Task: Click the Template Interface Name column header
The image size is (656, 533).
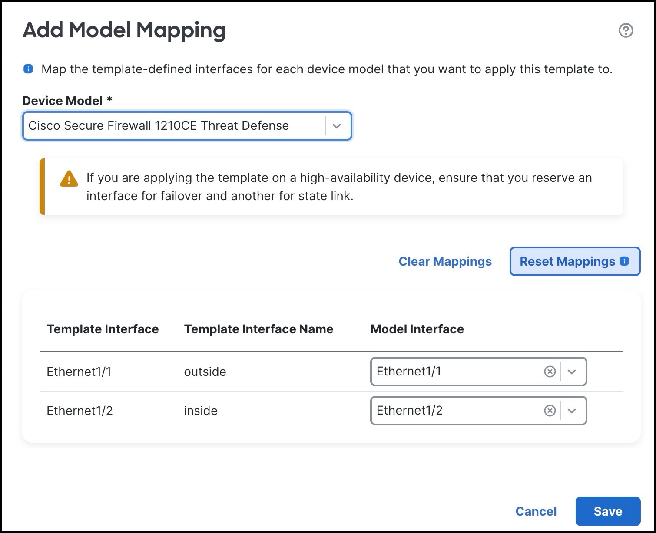Action: [258, 329]
